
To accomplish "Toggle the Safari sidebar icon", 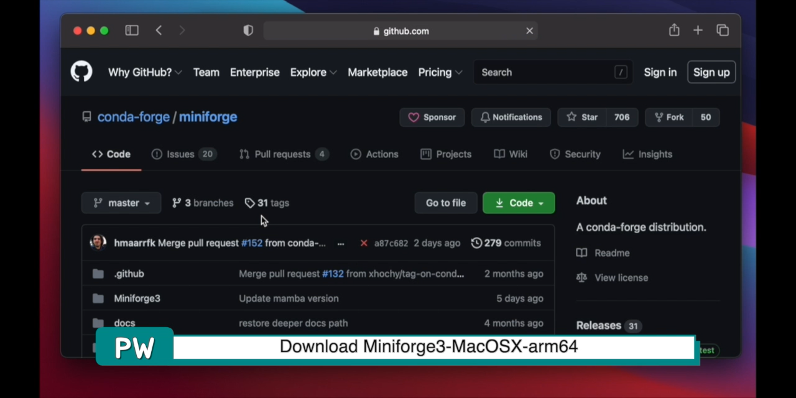I will pos(132,30).
